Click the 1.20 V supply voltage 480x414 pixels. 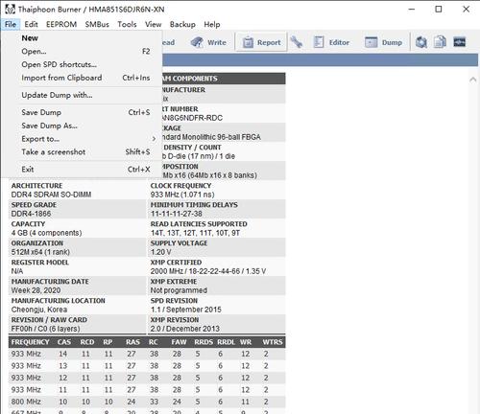[161, 252]
